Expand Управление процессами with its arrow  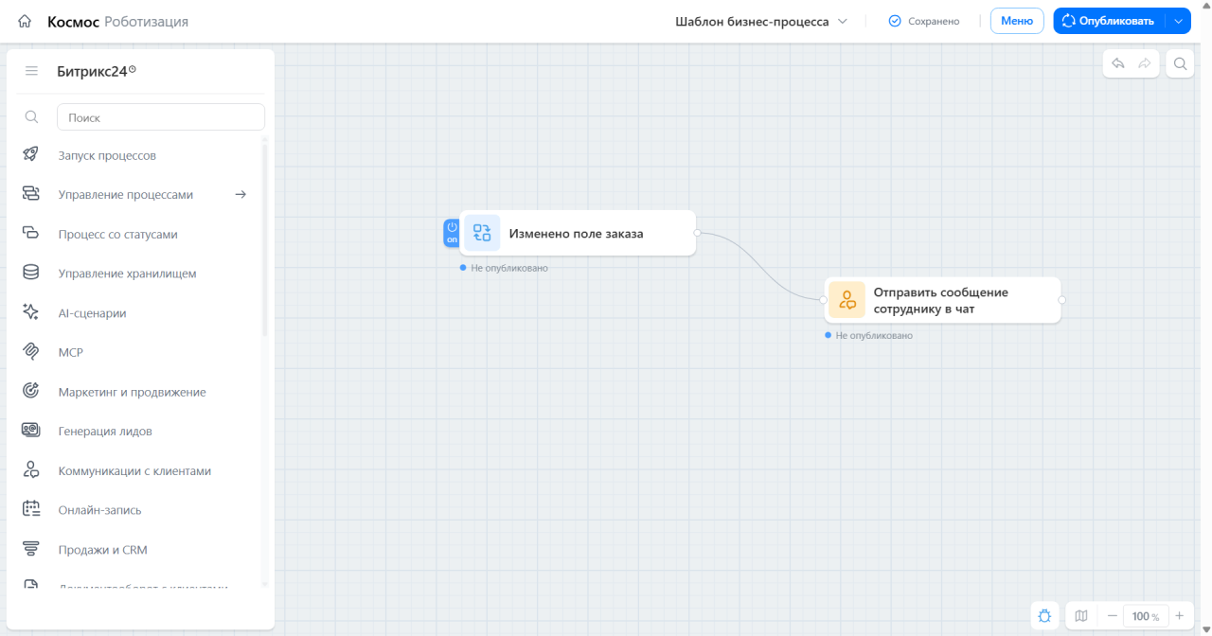coord(241,194)
